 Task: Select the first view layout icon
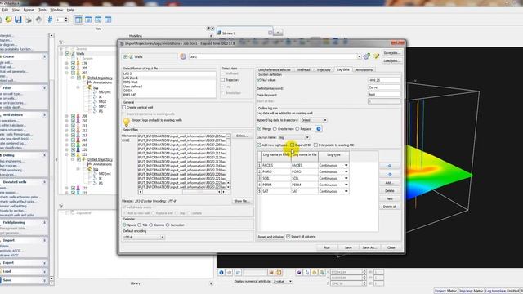(78, 20)
